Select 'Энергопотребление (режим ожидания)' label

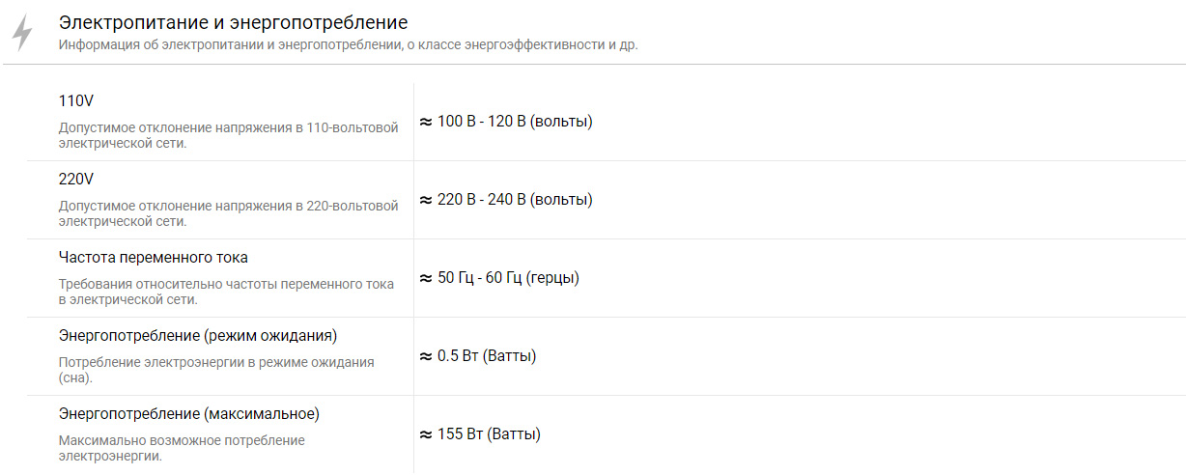click(198, 336)
